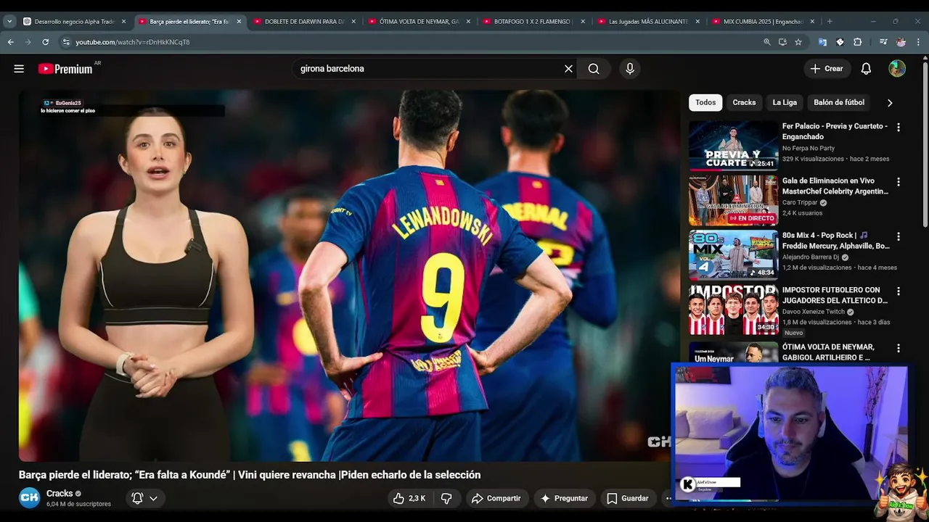Open YouTube account avatar menu
This screenshot has width=929, height=522.
tap(897, 69)
